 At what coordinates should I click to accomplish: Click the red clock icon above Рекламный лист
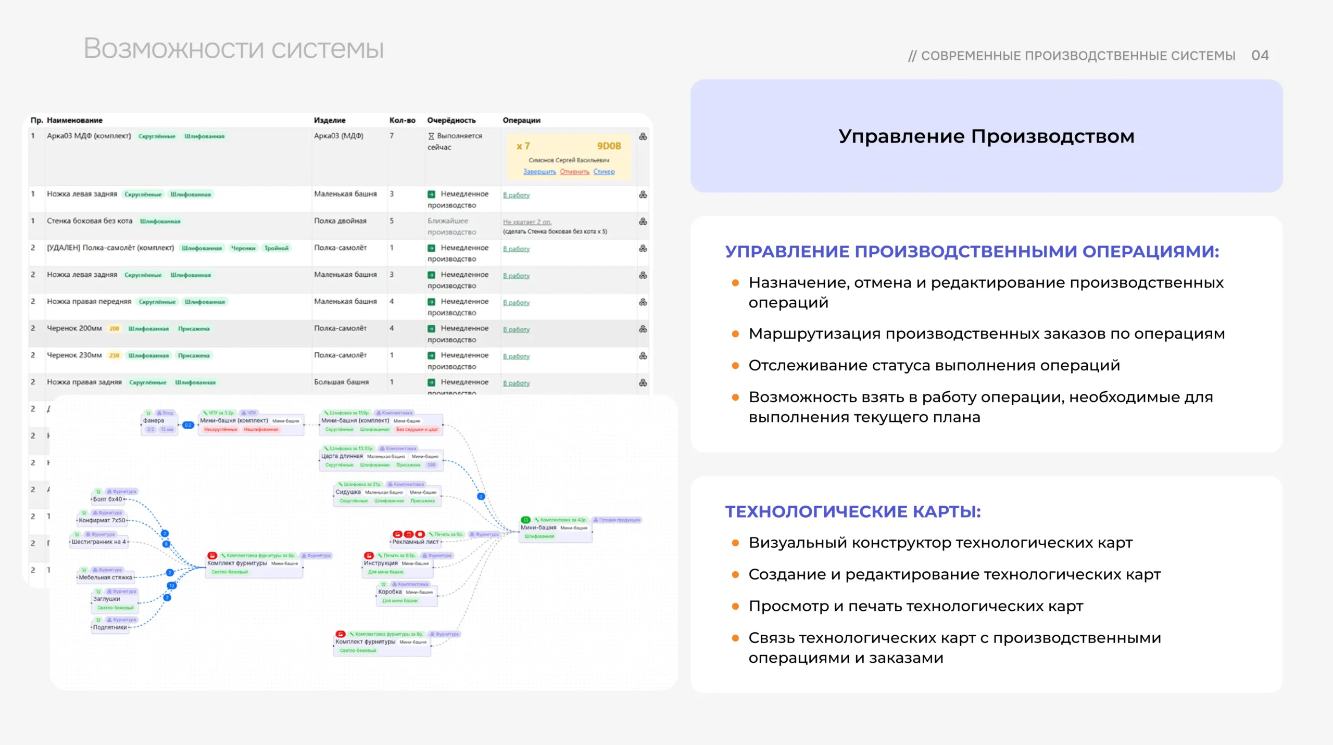click(420, 534)
